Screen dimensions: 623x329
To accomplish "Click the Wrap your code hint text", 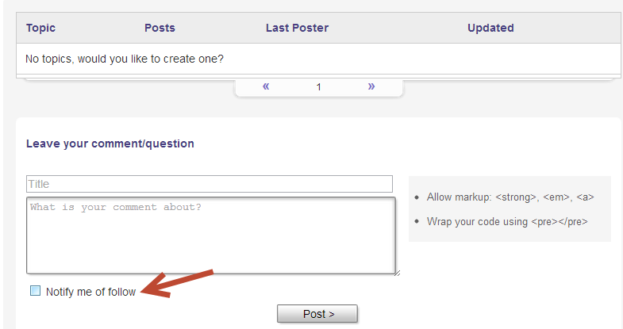I will 507,222.
